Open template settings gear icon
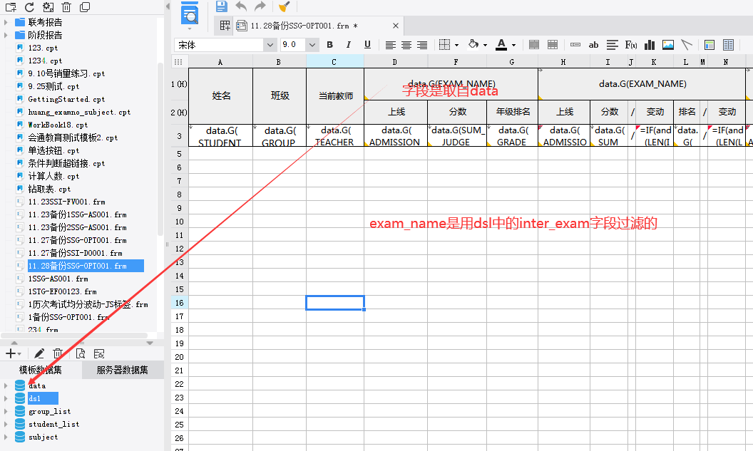753x451 pixels. [x=48, y=7]
